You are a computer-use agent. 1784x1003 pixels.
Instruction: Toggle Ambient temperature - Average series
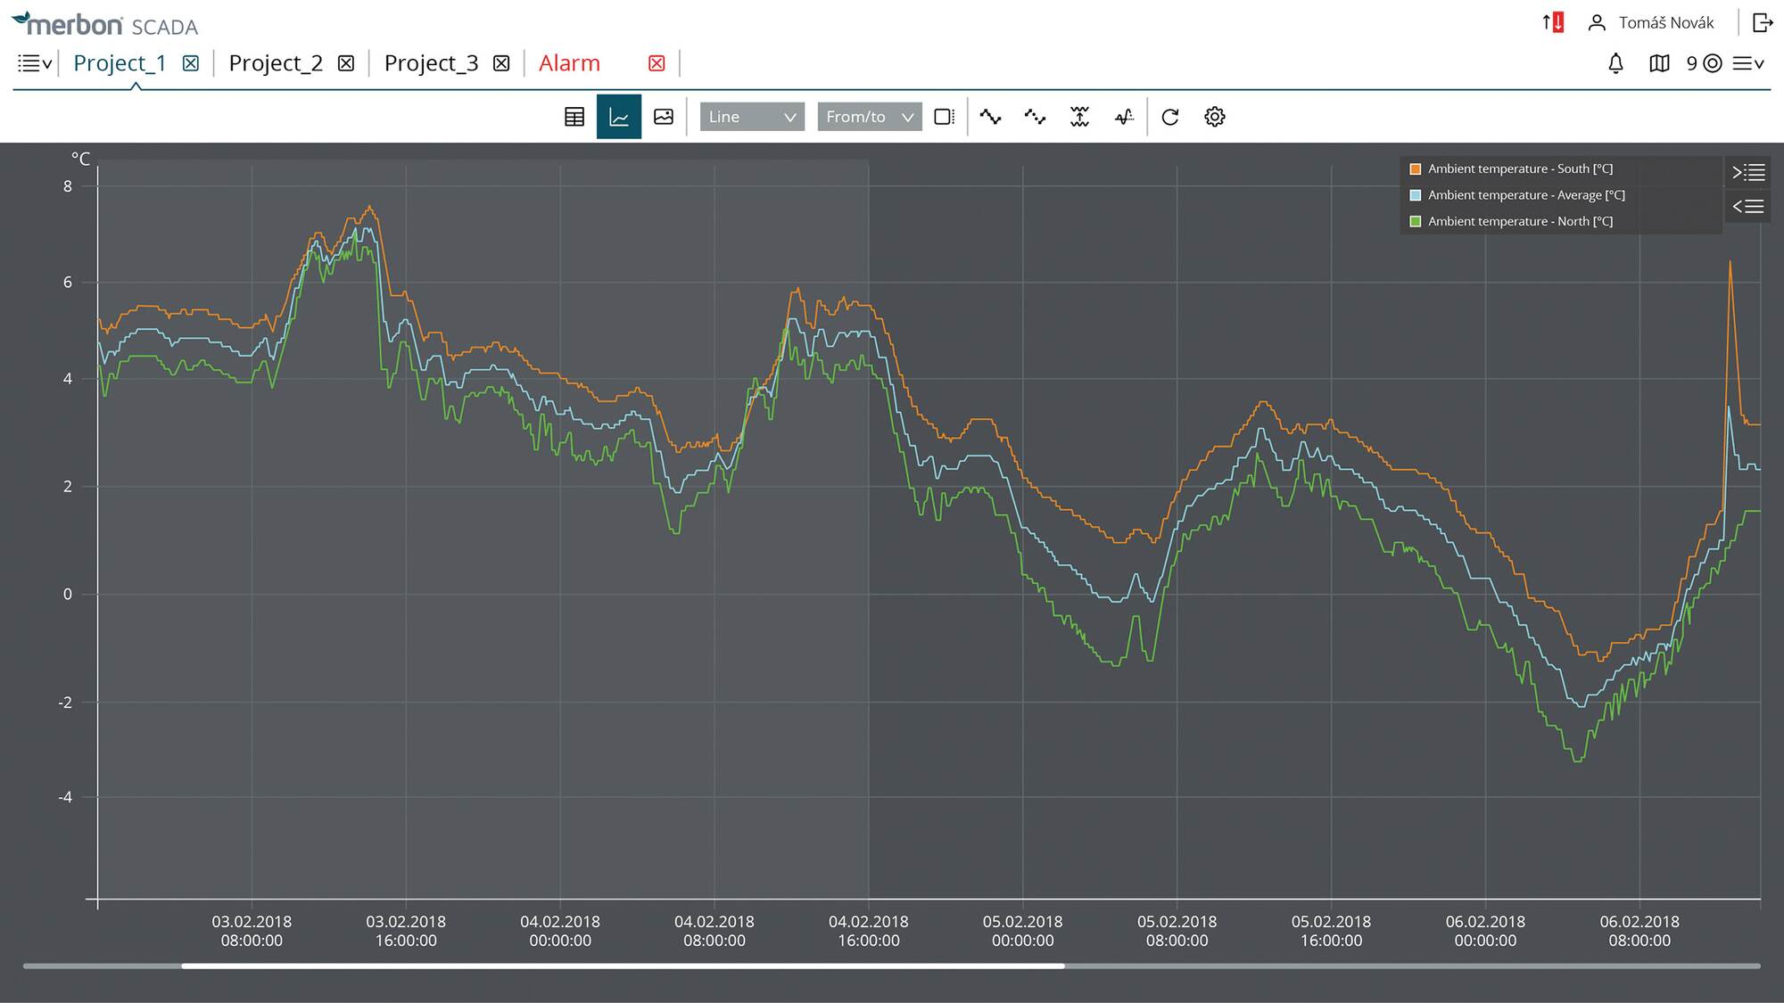pos(1525,195)
